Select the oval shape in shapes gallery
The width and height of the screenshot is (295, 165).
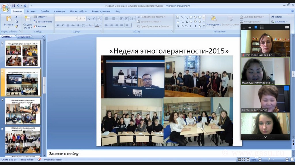(x=195, y=17)
